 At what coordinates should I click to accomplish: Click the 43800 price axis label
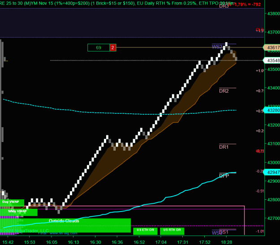pos(273,13)
